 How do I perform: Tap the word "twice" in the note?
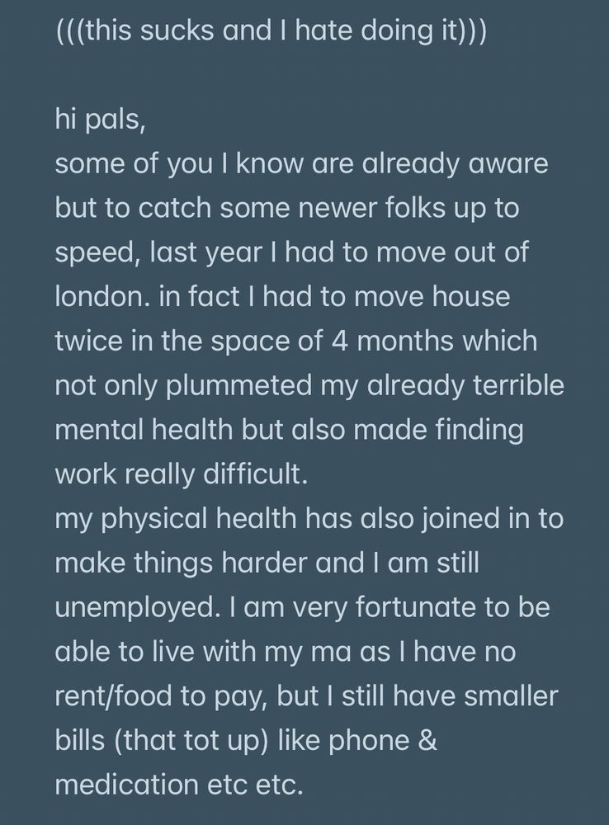[89, 341]
